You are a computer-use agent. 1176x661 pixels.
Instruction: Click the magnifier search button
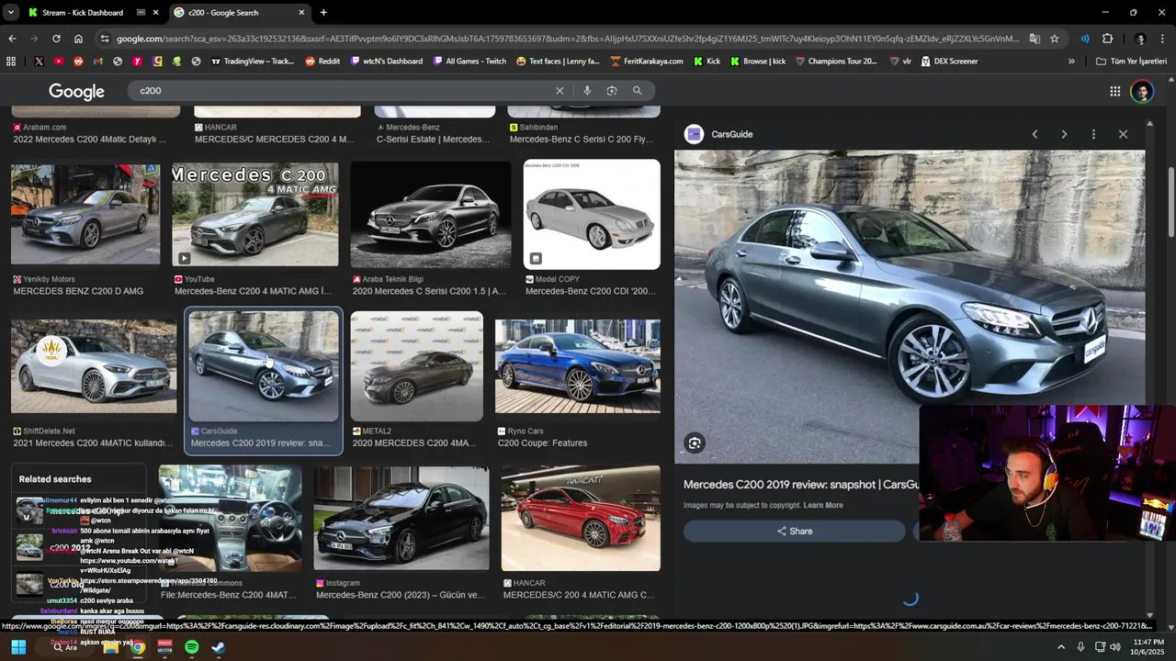[638, 91]
